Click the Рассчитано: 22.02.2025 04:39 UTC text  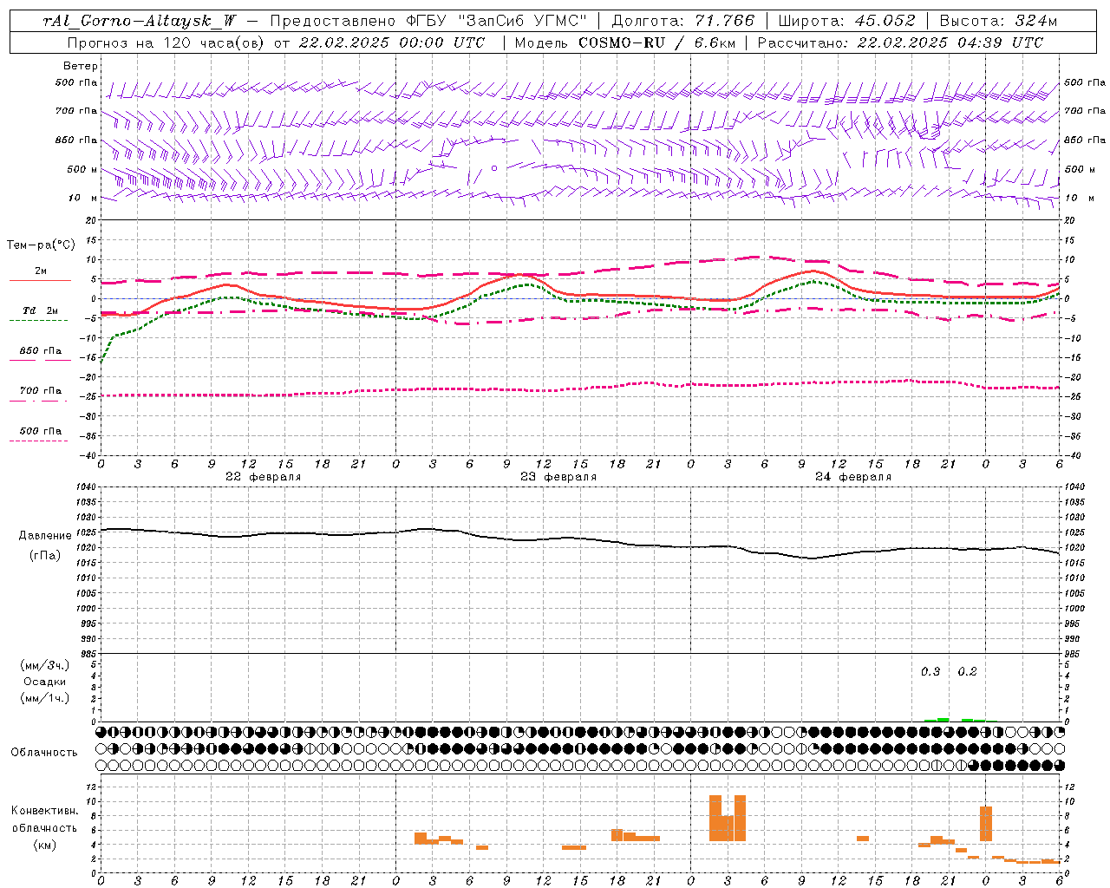pyautogui.click(x=900, y=42)
